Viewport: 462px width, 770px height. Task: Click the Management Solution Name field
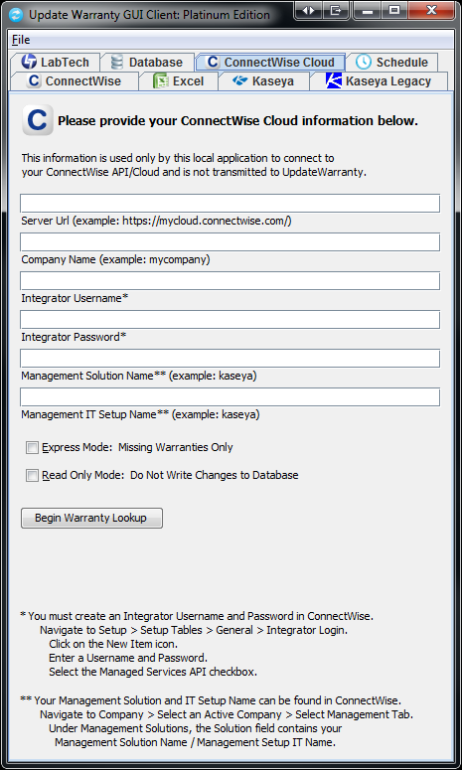click(230, 359)
